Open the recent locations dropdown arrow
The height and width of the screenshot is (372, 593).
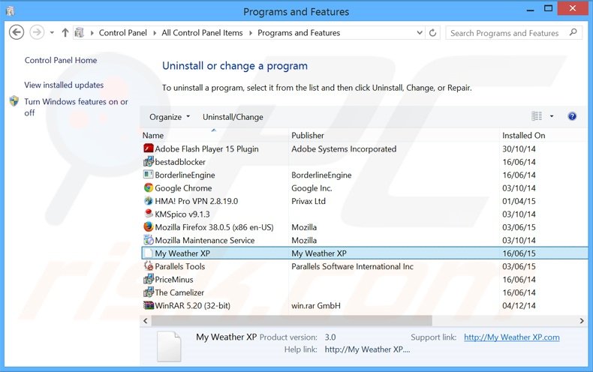pyautogui.click(x=53, y=33)
